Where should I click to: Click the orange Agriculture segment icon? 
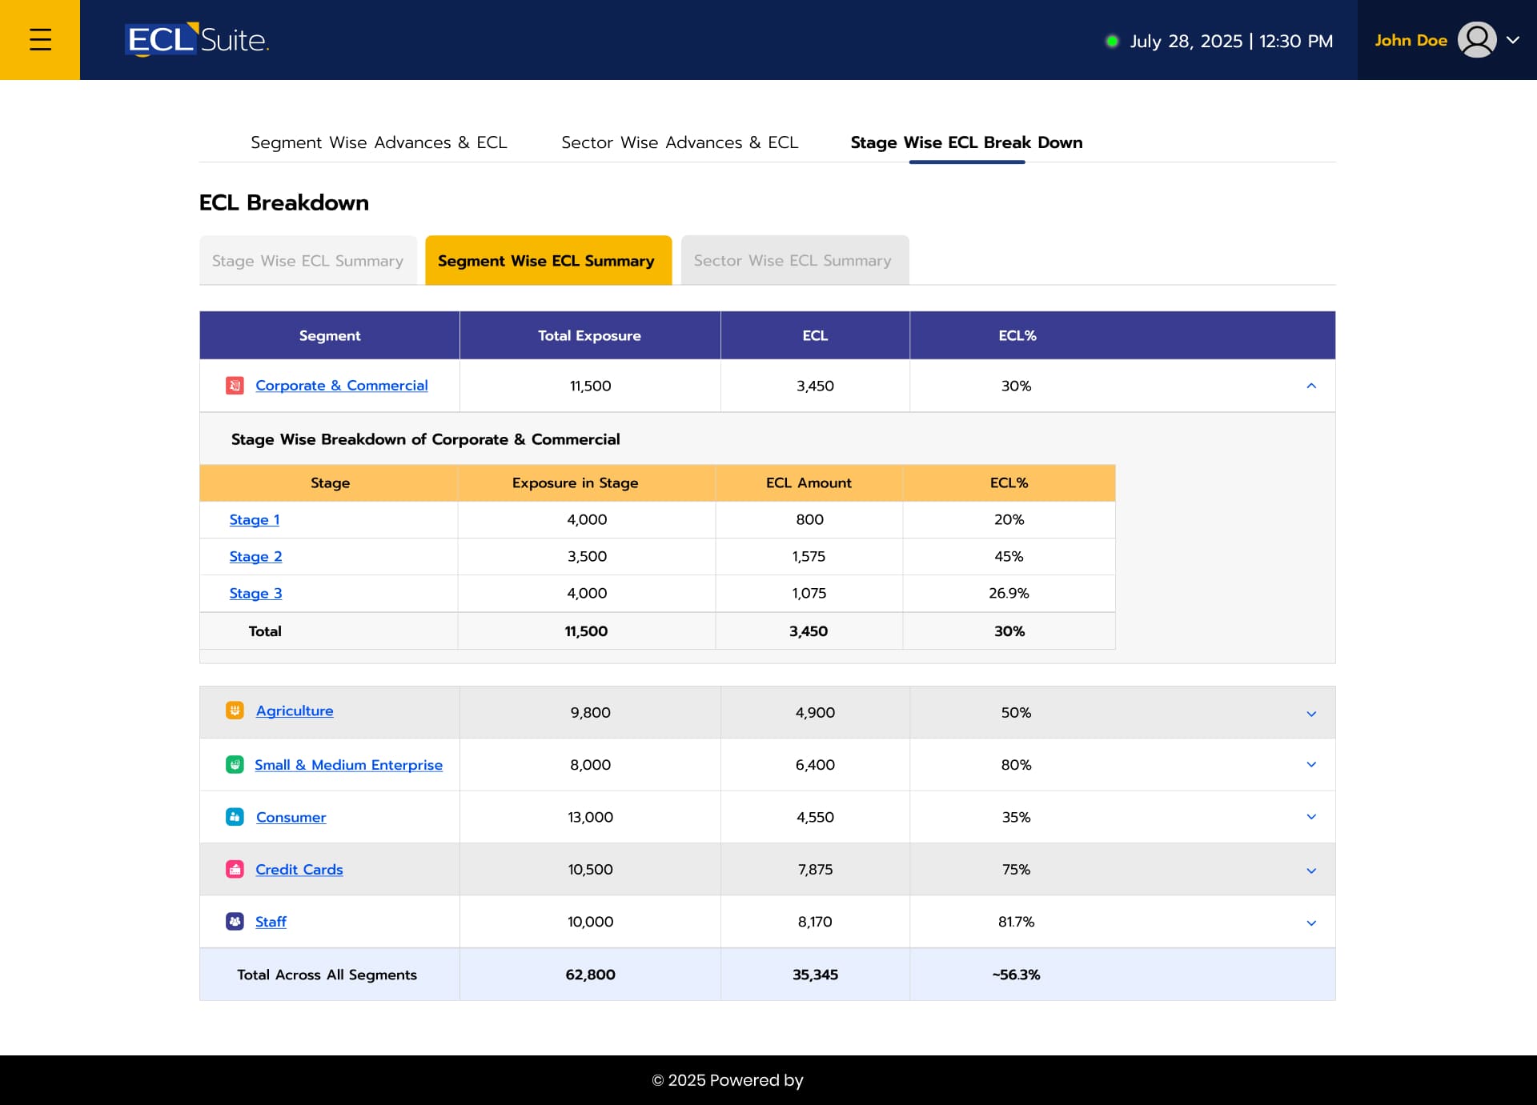tap(235, 711)
